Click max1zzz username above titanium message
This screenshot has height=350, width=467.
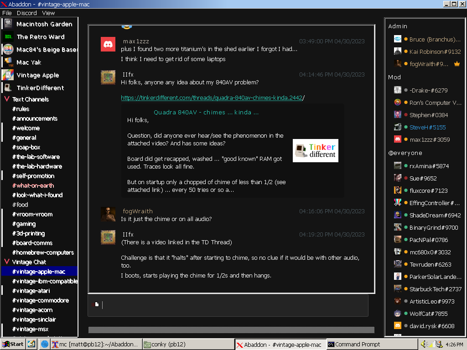[x=136, y=41]
